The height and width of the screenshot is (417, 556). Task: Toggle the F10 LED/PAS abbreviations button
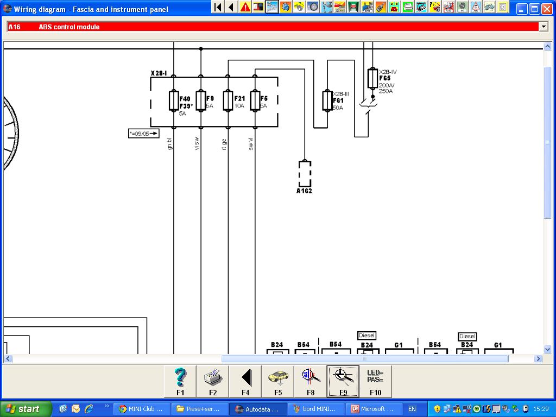click(x=375, y=381)
